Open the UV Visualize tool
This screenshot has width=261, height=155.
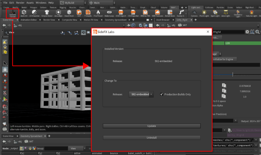34,13
